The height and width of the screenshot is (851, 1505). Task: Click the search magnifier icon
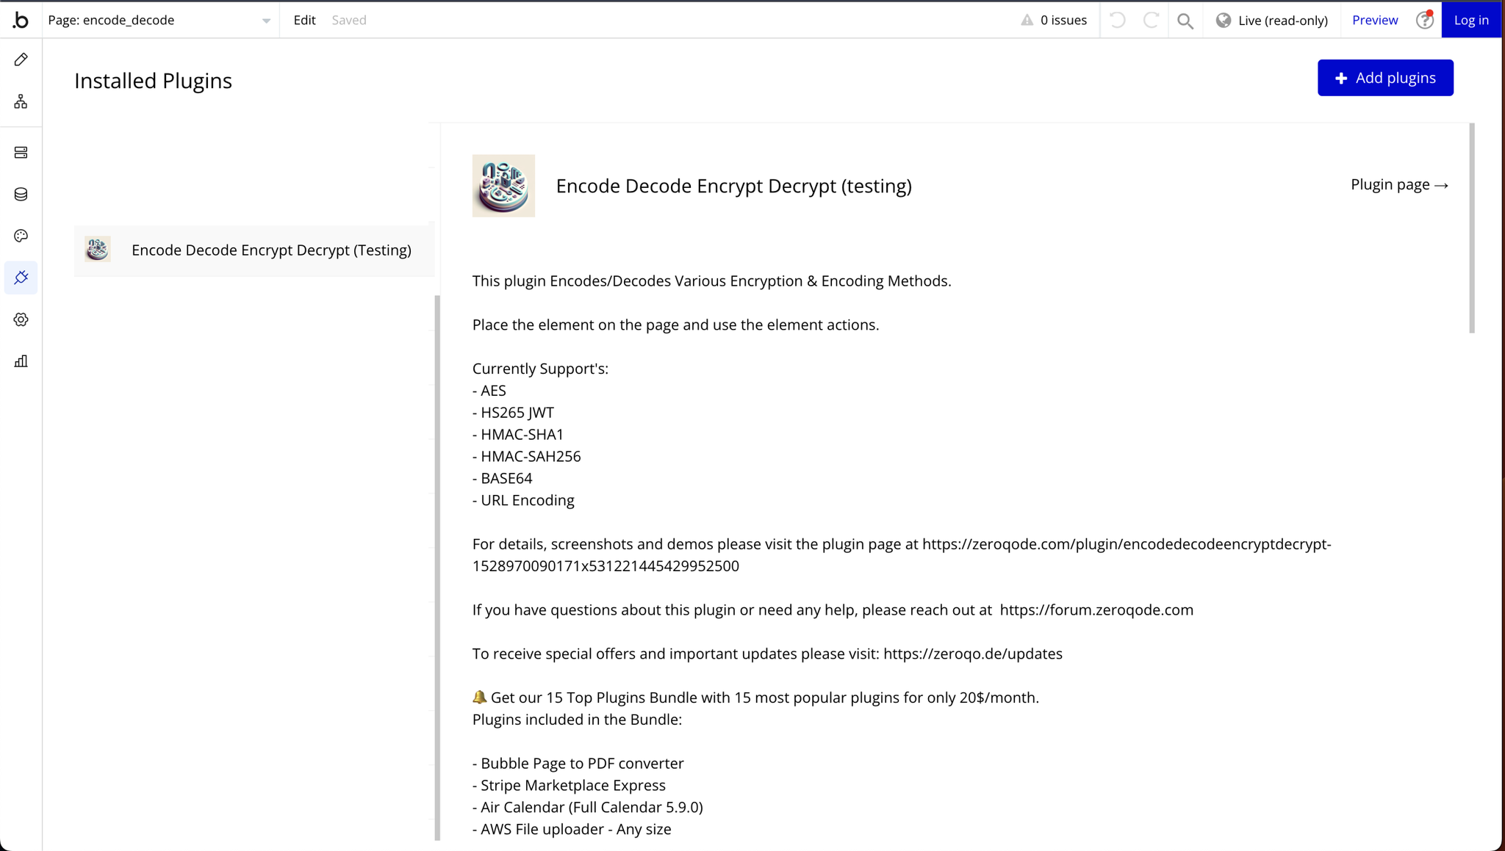1185,21
